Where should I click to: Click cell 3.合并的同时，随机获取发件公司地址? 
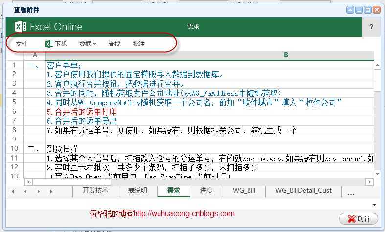click(164, 93)
